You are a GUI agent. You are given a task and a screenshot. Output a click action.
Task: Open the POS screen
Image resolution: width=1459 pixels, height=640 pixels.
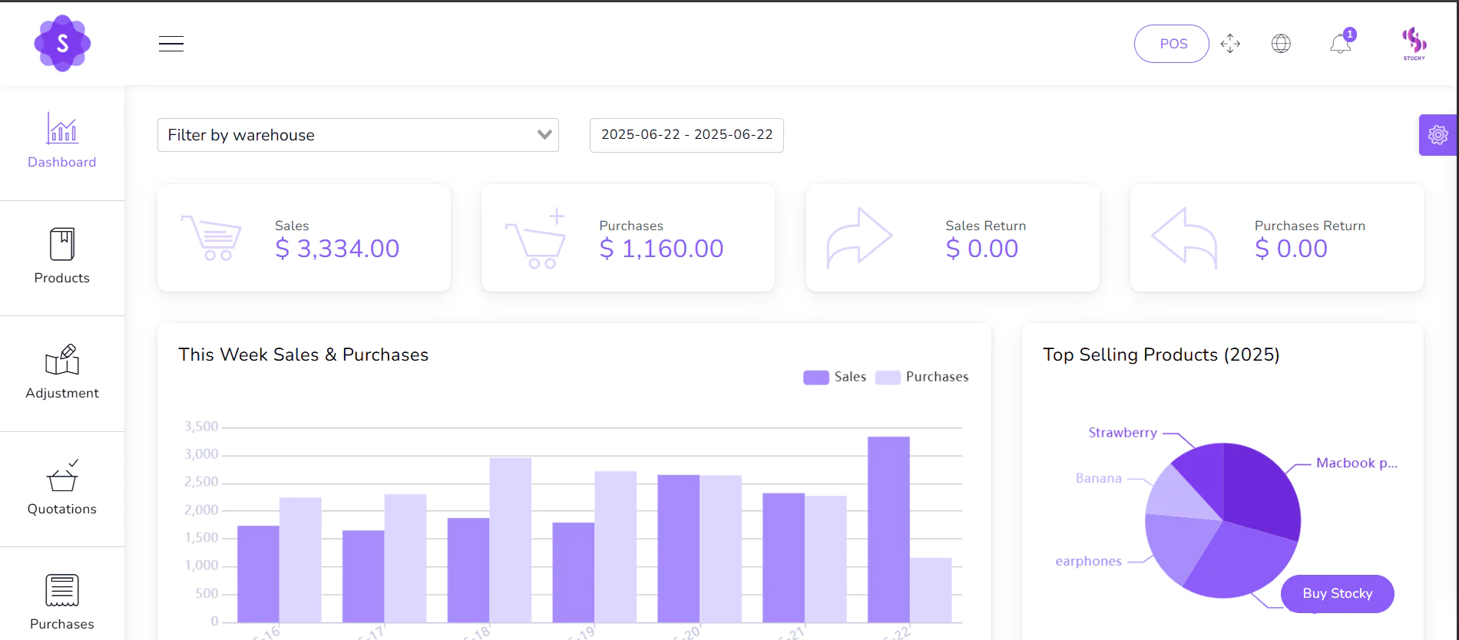[x=1172, y=44]
